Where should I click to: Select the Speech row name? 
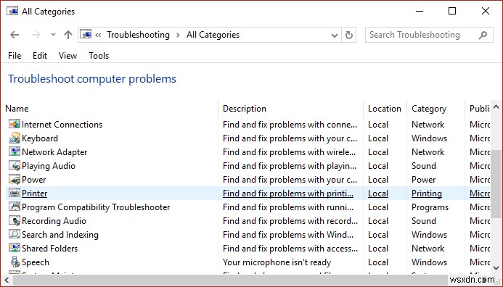(36, 262)
